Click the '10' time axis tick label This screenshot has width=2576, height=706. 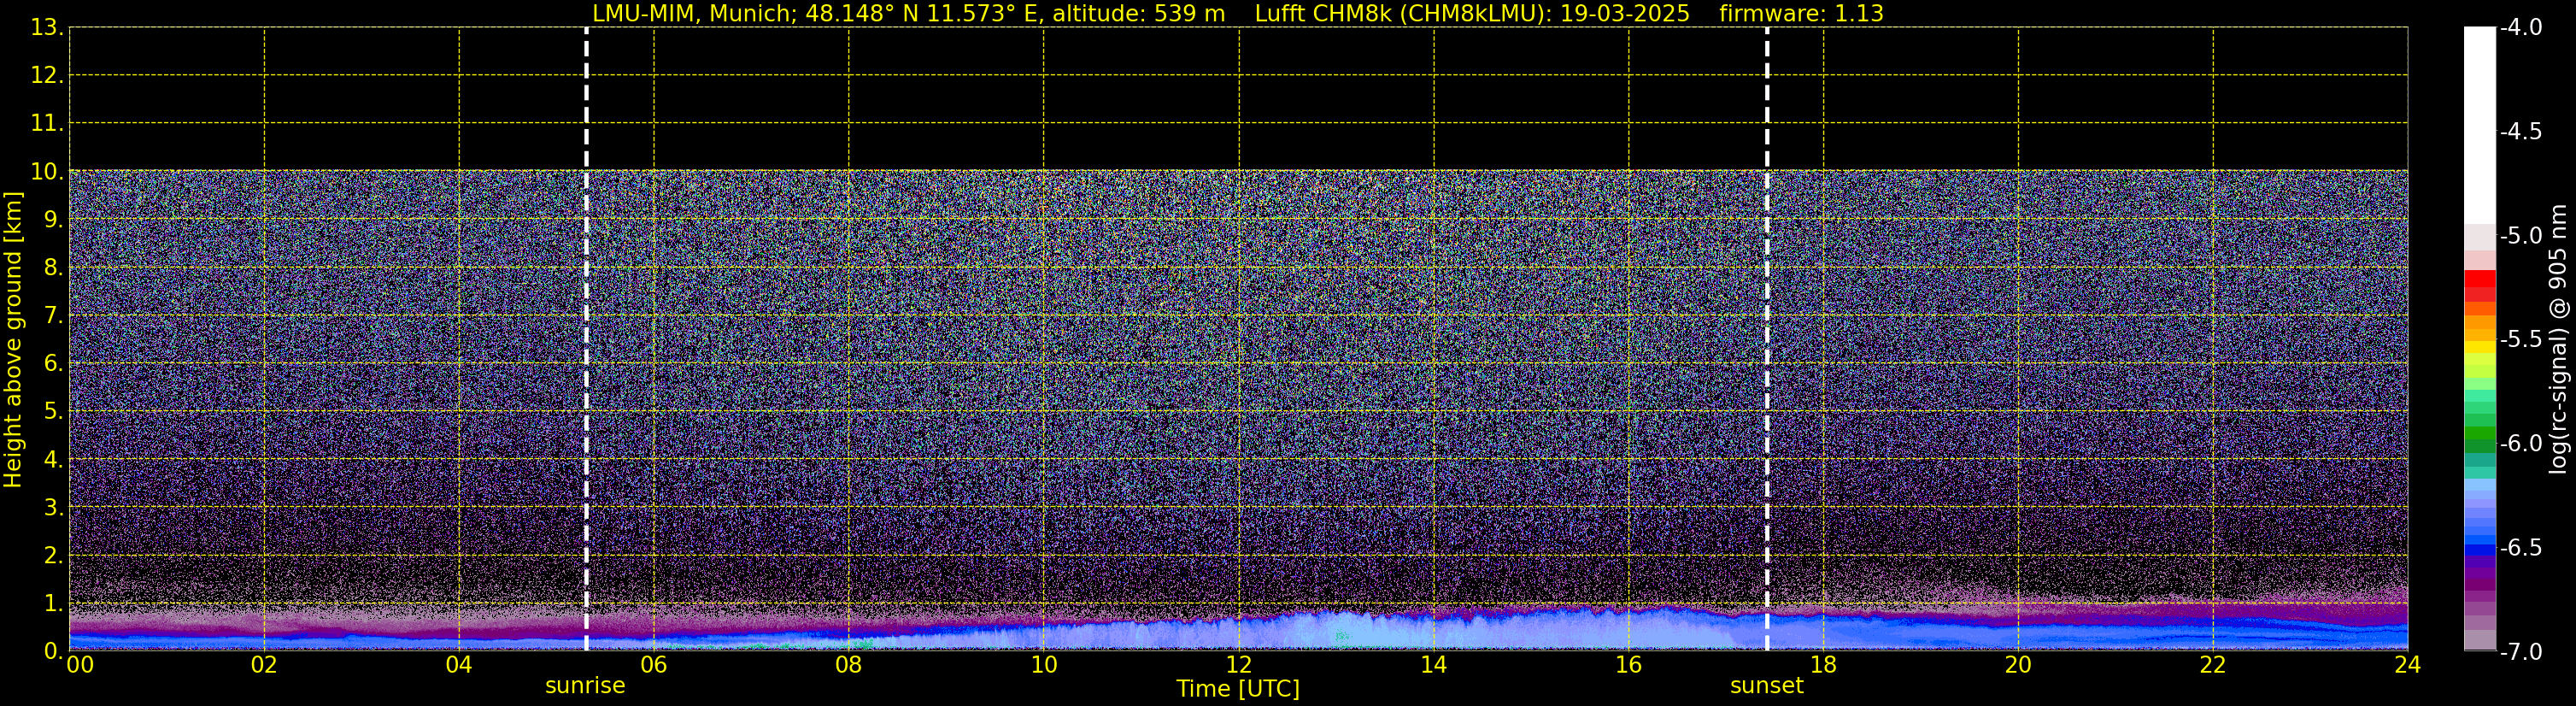click(1044, 665)
